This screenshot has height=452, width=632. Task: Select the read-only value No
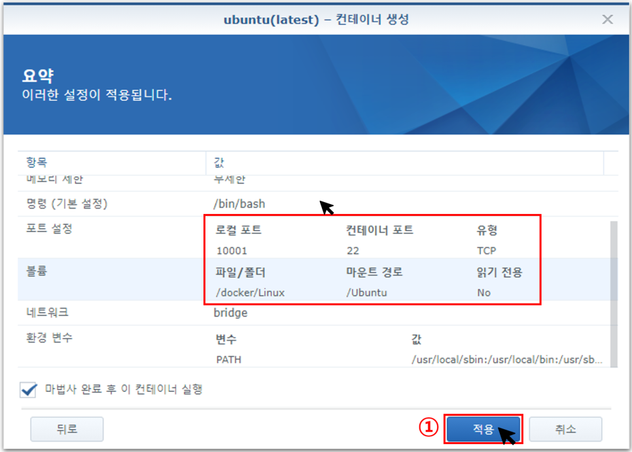tap(483, 292)
